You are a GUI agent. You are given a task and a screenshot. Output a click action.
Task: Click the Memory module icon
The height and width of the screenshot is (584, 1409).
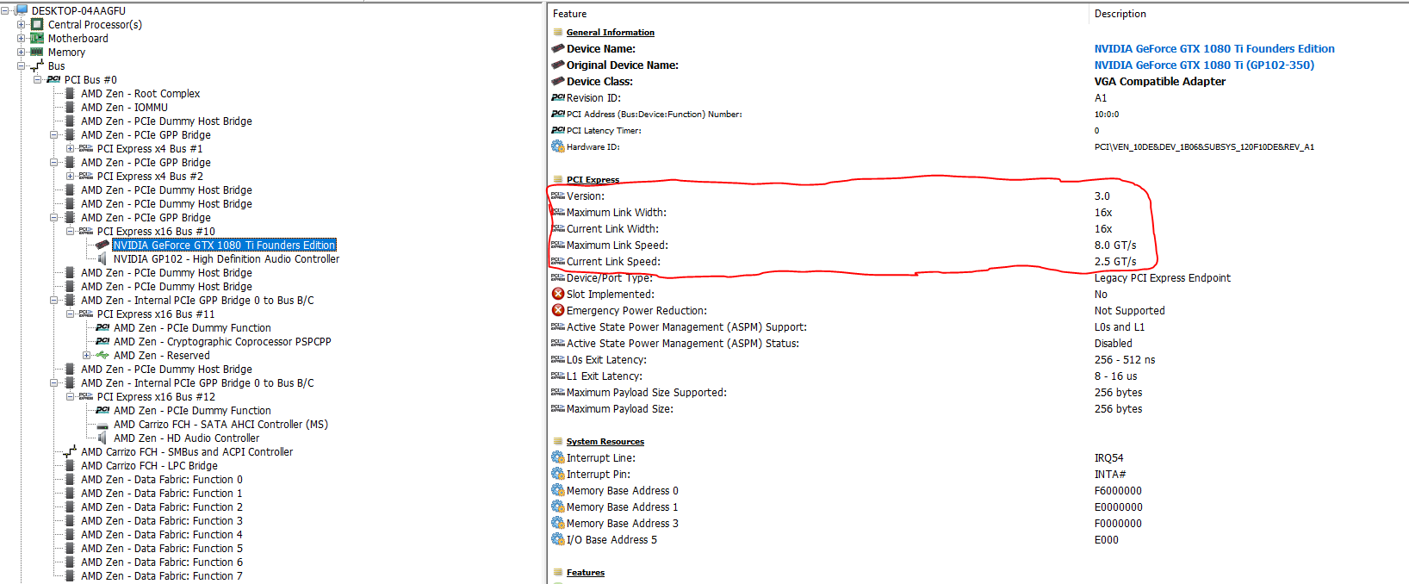[x=37, y=52]
